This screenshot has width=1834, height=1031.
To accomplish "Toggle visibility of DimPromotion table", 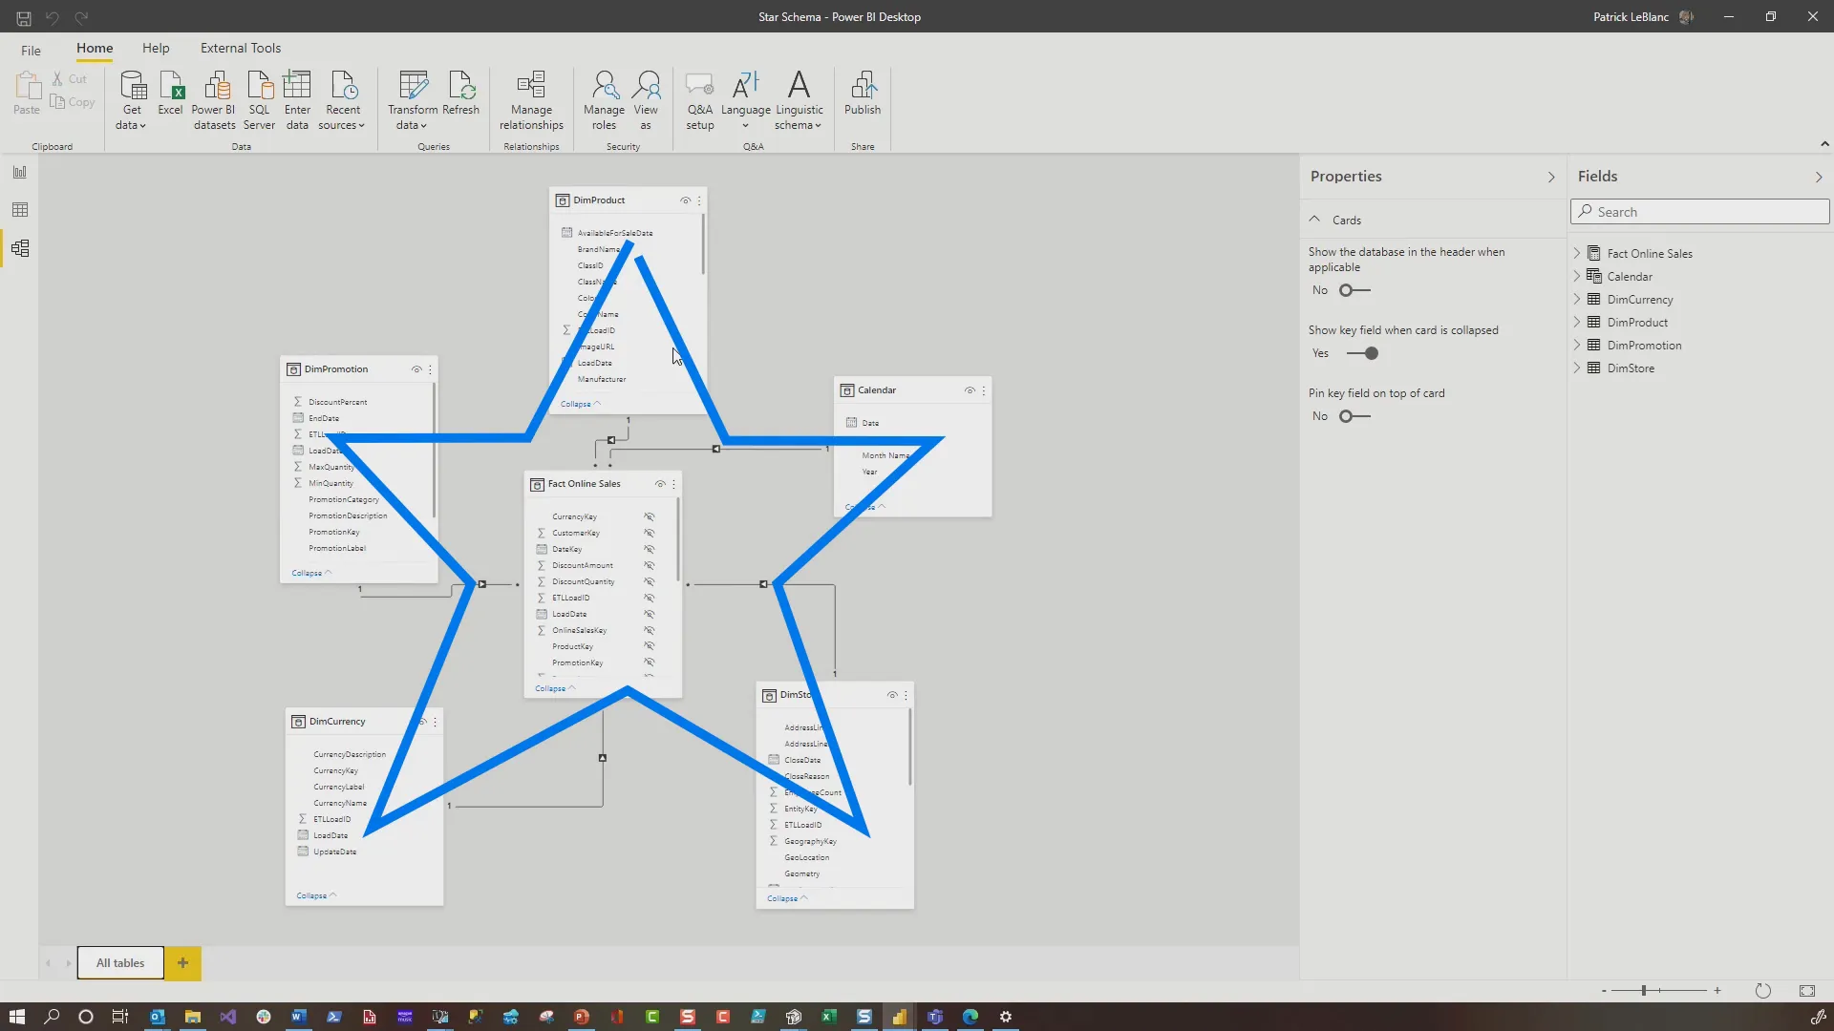I will pos(416,369).
